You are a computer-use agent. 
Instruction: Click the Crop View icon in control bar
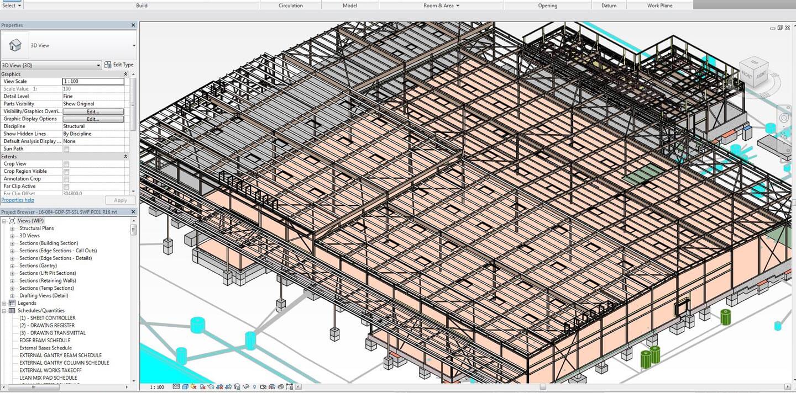point(219,387)
